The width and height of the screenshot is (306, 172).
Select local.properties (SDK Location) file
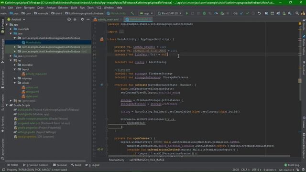point(33,137)
